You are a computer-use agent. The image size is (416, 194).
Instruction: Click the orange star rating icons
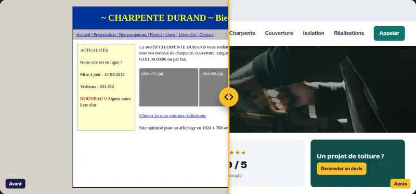[x=238, y=152]
